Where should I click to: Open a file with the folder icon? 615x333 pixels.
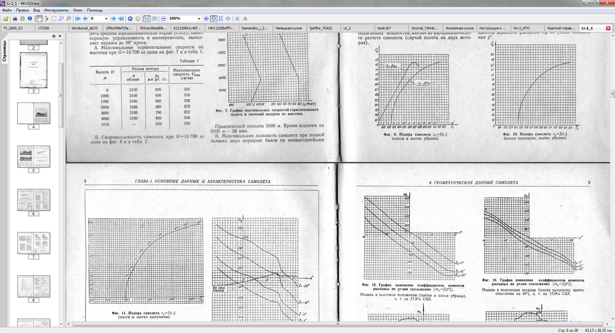click(6, 18)
